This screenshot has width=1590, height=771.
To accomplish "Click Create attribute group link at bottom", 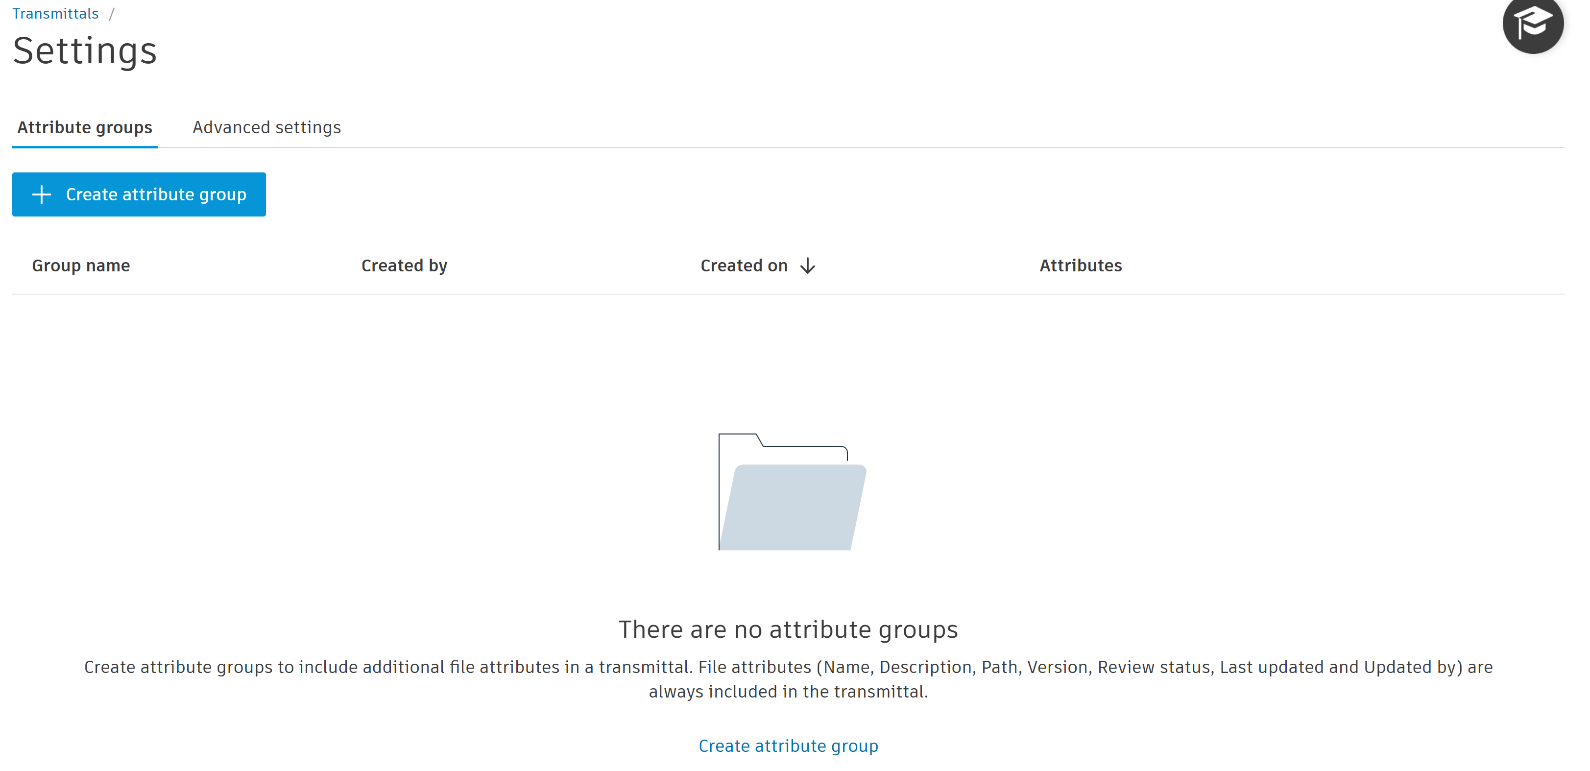I will [x=788, y=746].
